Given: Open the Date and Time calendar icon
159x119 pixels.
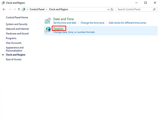Looking at the screenshot, I should [48, 21].
